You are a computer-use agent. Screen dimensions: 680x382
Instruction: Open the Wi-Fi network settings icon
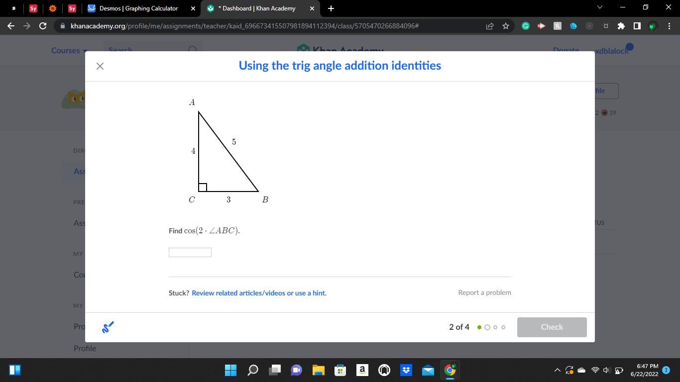(x=595, y=370)
